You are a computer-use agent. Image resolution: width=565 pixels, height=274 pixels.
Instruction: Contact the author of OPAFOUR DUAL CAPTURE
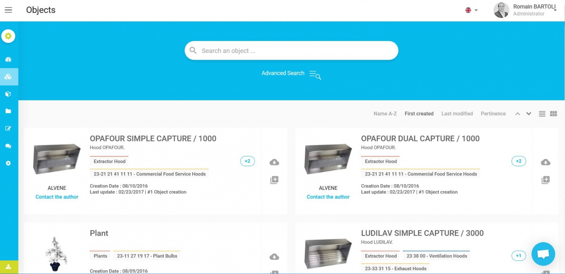[x=328, y=197]
